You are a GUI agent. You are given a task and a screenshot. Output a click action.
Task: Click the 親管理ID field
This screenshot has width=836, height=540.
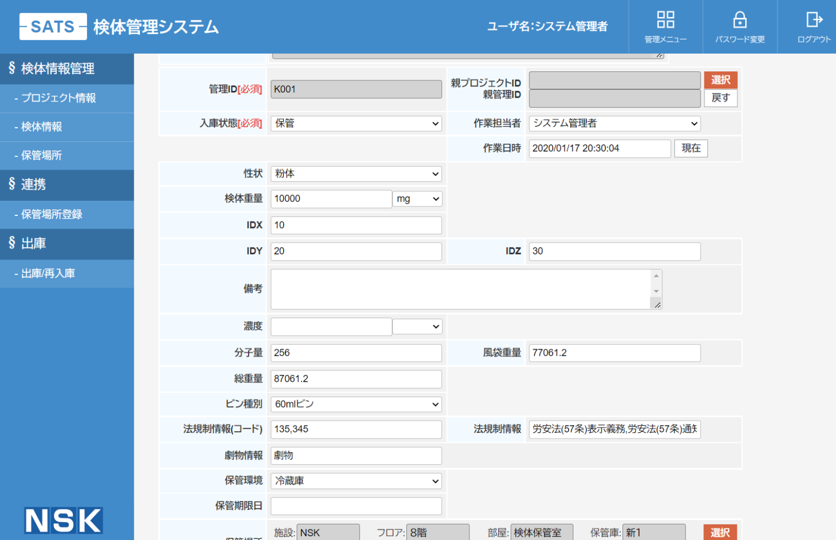pyautogui.click(x=615, y=99)
